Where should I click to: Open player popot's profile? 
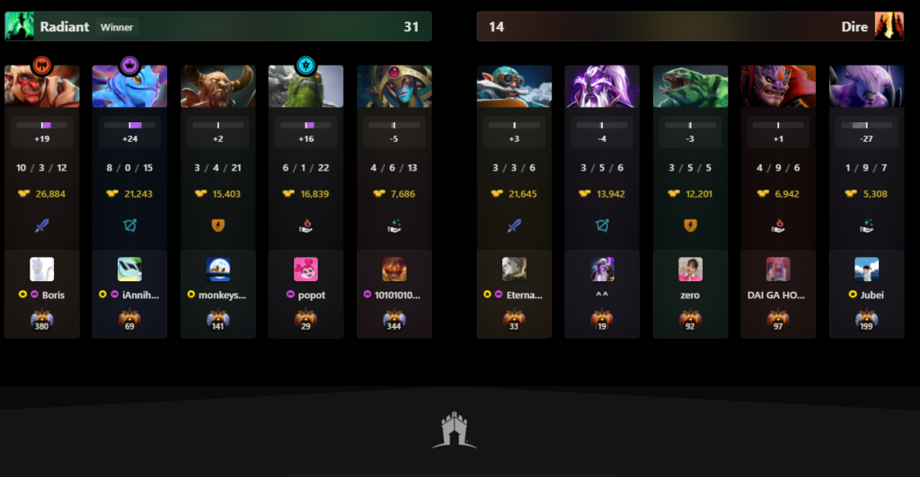(x=311, y=296)
